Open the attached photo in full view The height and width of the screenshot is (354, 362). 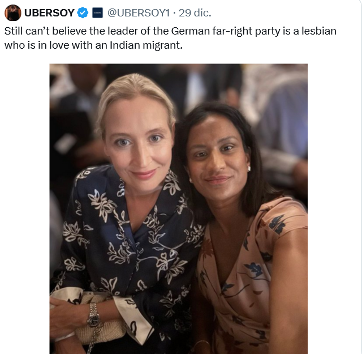tap(179, 208)
